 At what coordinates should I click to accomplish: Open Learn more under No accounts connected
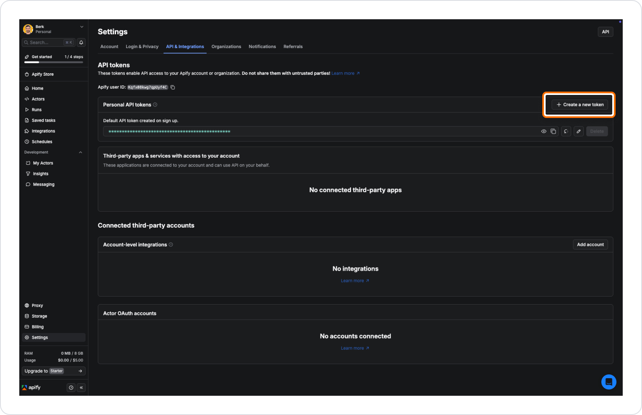click(x=355, y=348)
